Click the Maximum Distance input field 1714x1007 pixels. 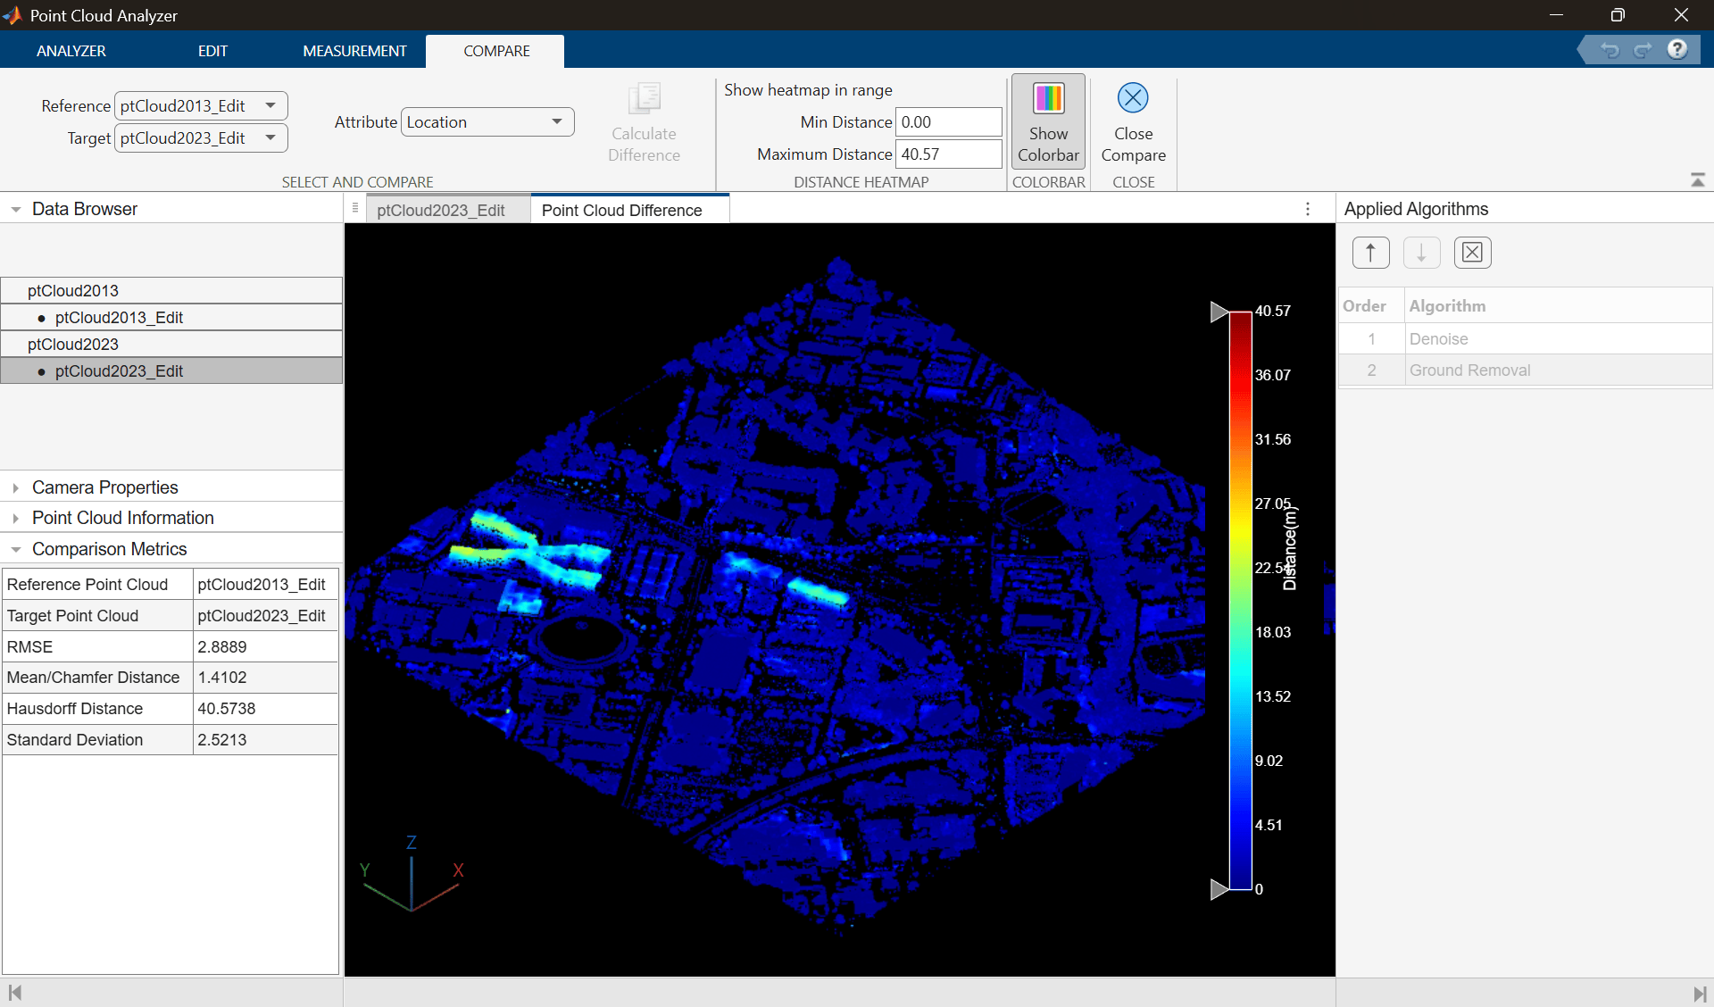click(948, 154)
